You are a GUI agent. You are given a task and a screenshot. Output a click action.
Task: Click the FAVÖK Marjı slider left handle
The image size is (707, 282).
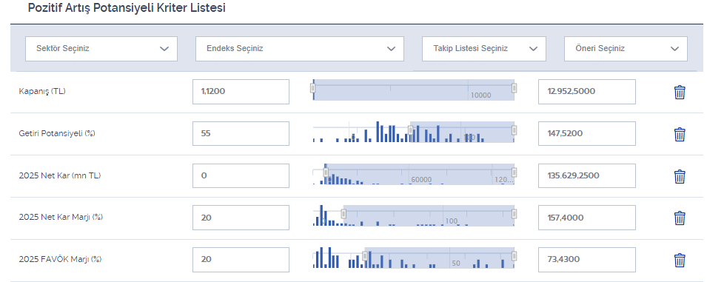pyautogui.click(x=365, y=256)
